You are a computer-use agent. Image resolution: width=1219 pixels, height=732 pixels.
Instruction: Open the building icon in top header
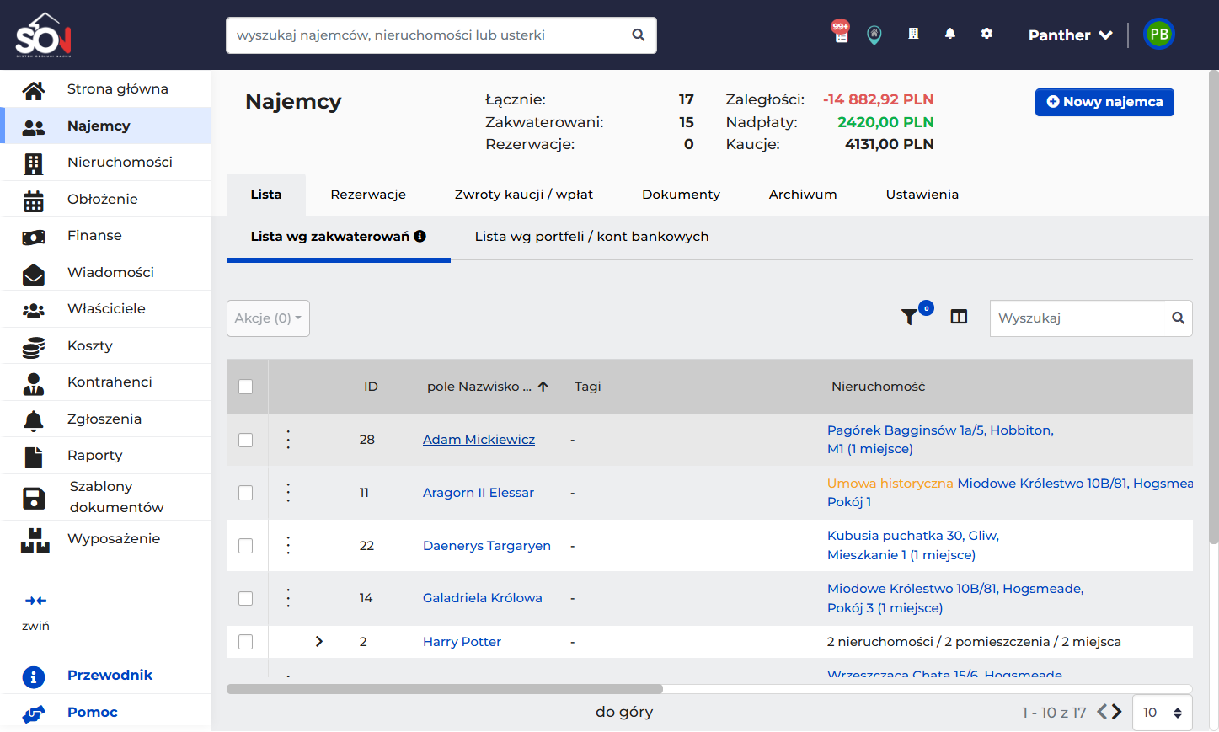click(x=913, y=34)
